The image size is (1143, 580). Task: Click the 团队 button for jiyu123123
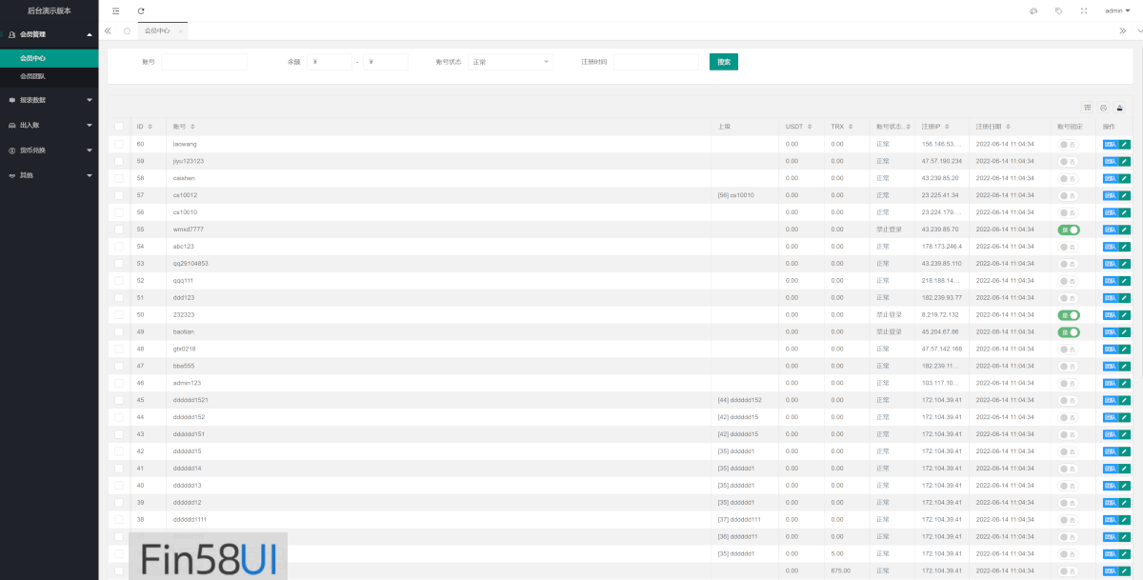click(x=1110, y=161)
